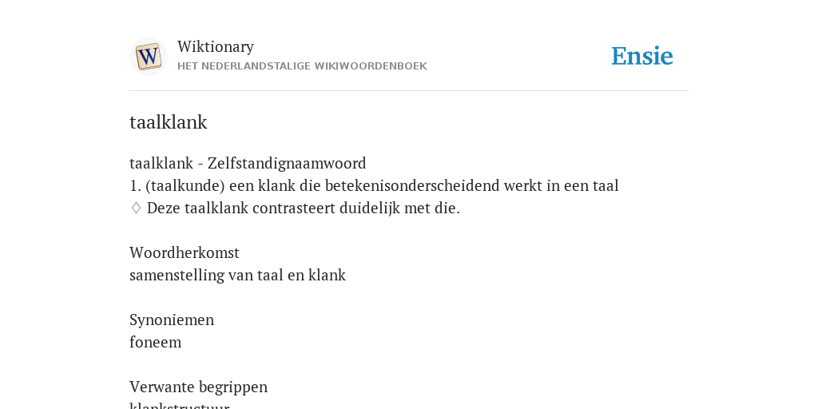Click the Wiktionary source title
This screenshot has width=818, height=409.
(216, 46)
